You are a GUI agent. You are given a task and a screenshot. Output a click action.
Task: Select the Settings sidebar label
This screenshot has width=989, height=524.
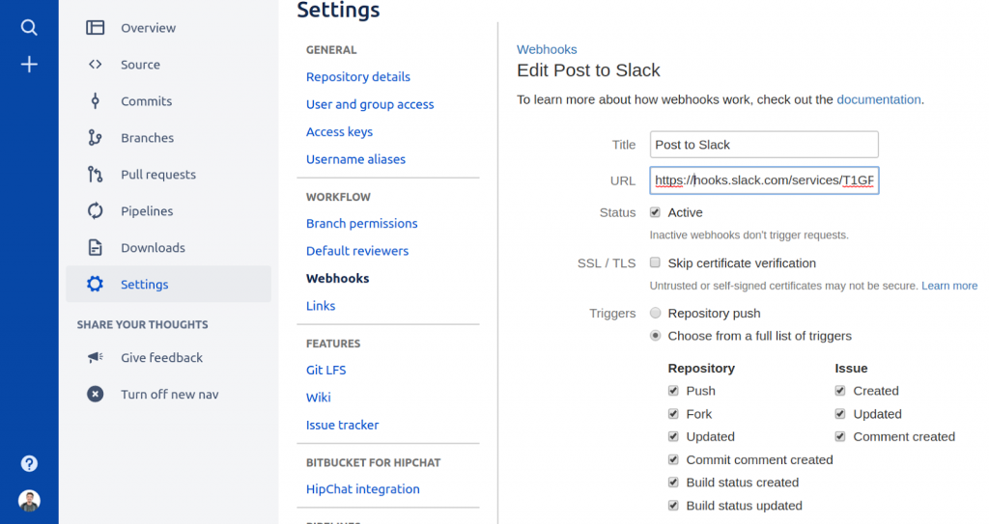(145, 285)
